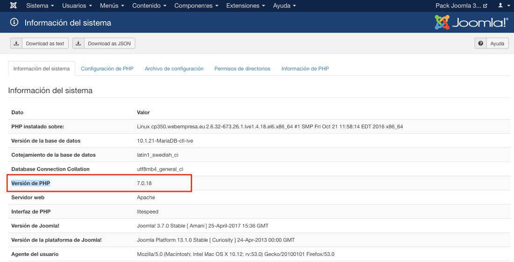Click the 'utf8mb4_general_ci' value

click(x=160, y=169)
